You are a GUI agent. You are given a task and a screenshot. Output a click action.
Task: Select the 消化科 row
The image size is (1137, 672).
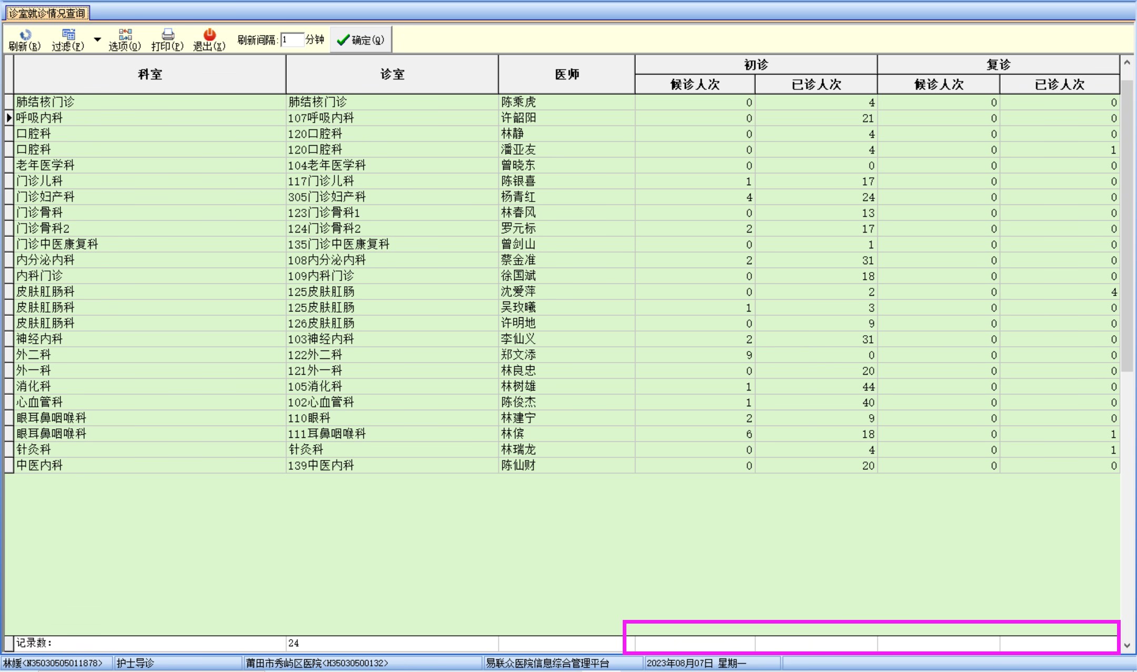(x=34, y=386)
